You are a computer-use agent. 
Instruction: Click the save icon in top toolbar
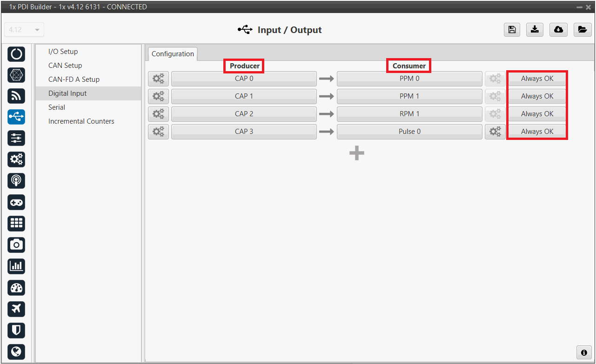click(512, 30)
